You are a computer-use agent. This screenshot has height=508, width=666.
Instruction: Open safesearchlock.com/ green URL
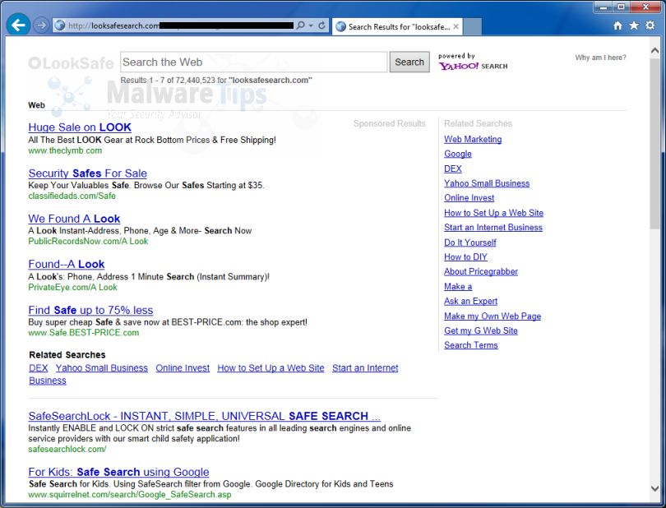click(x=67, y=449)
